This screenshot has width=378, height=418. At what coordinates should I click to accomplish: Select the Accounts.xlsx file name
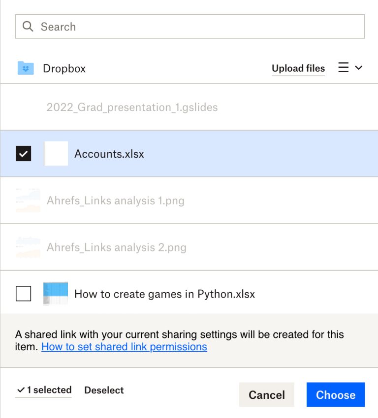(x=109, y=154)
